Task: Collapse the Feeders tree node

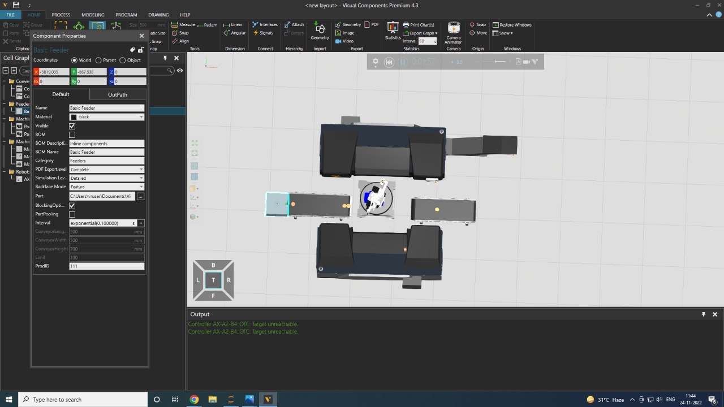Action: [5, 104]
